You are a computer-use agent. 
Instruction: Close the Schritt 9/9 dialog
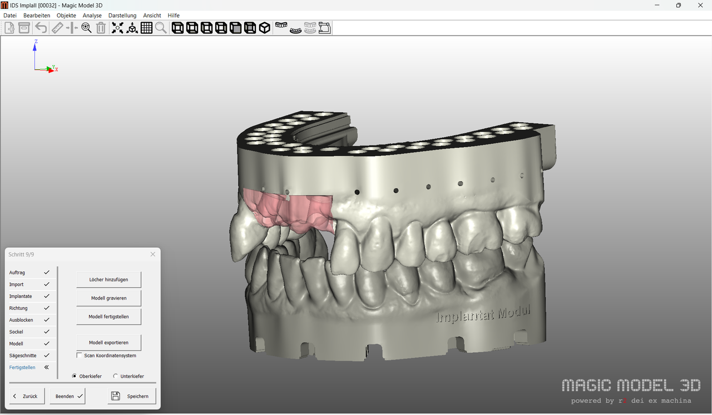153,254
